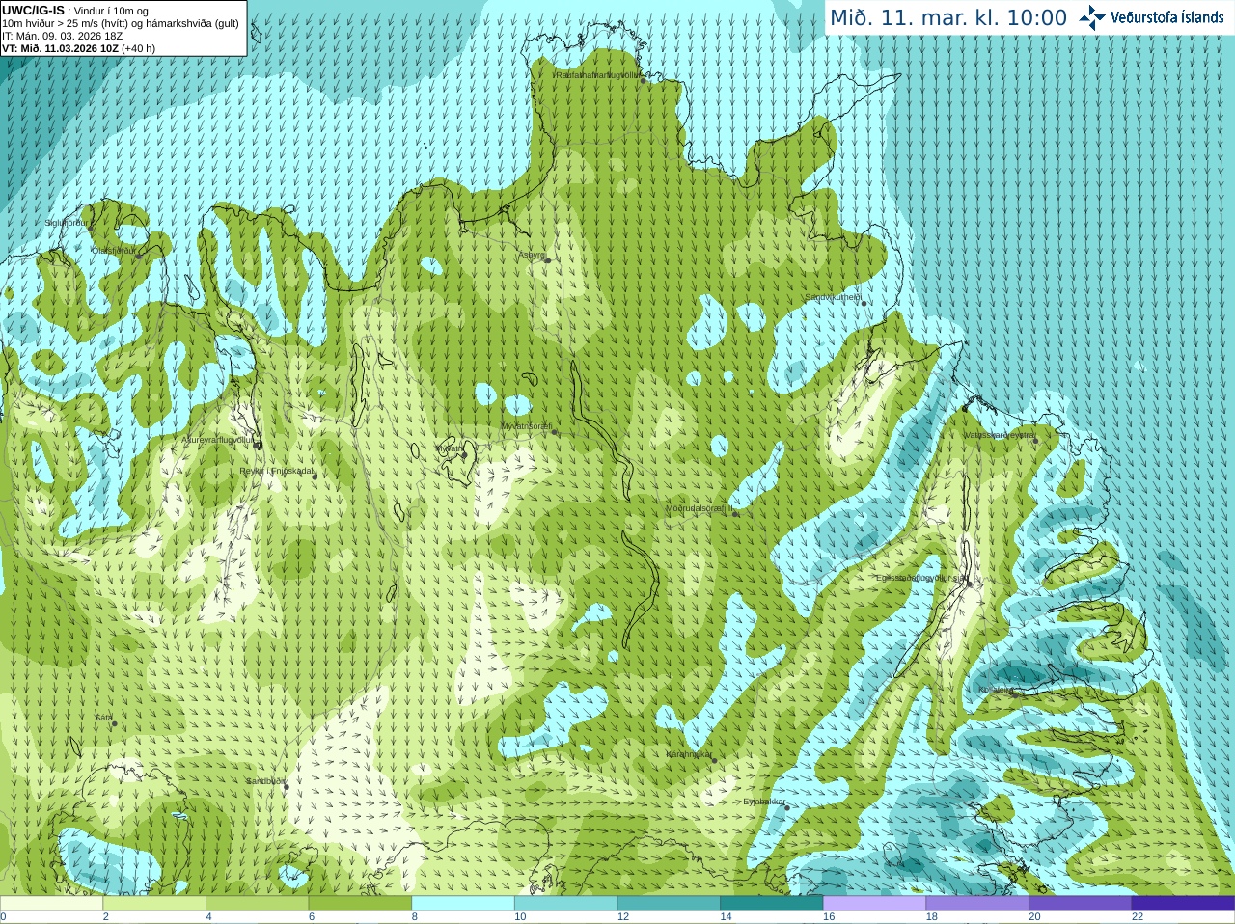Click the Akureyrarflugvöllur station label
Viewport: 1235px width, 924px height.
219,440
